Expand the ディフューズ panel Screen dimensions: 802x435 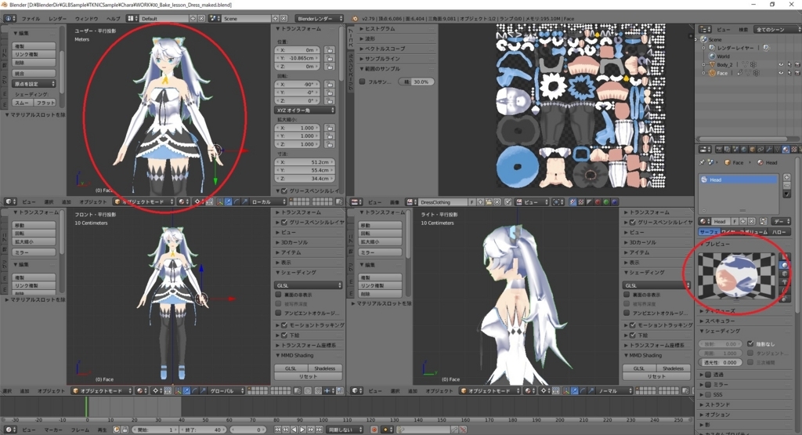tap(720, 310)
